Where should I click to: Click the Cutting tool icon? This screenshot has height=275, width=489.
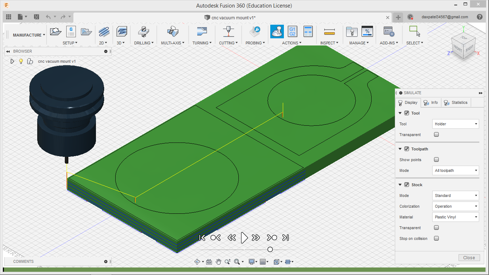coord(228,32)
